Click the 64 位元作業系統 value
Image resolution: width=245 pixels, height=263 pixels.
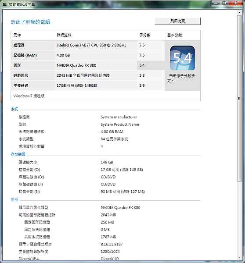[114, 139]
